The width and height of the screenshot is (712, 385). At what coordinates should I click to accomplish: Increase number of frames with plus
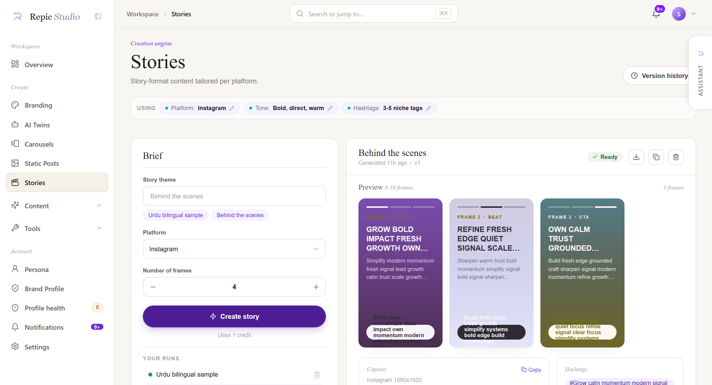tap(316, 287)
